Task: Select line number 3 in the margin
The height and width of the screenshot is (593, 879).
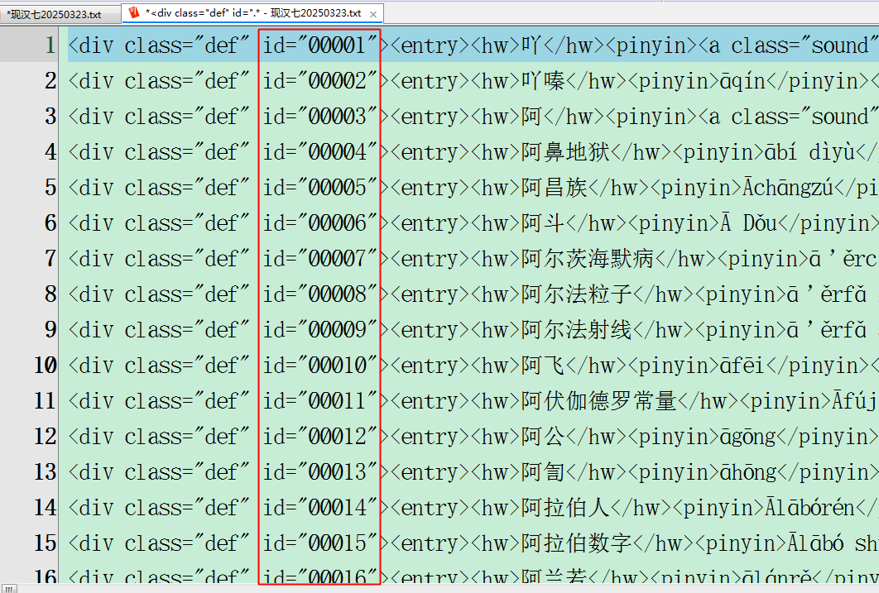Action: pos(50,117)
